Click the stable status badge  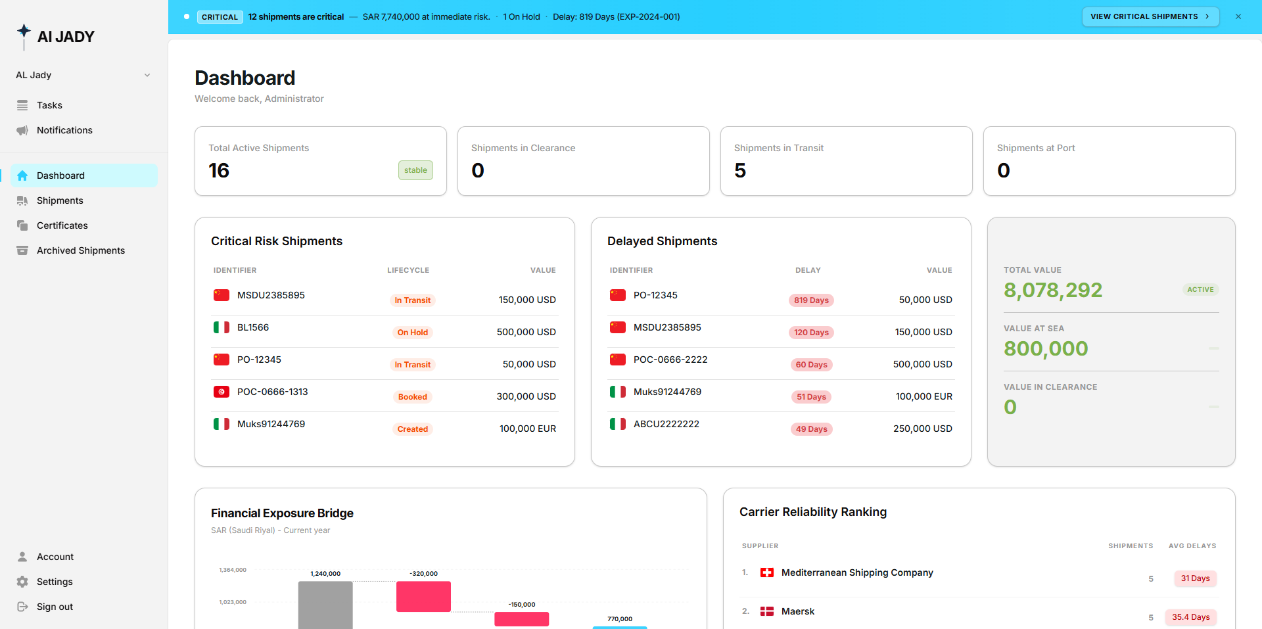click(415, 170)
